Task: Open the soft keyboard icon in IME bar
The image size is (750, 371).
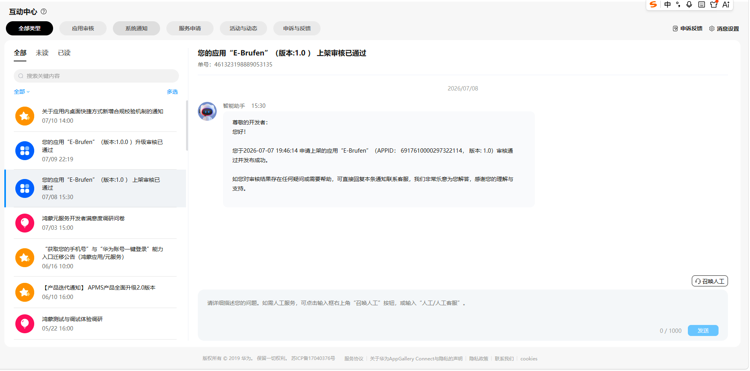Action: pyautogui.click(x=702, y=4)
